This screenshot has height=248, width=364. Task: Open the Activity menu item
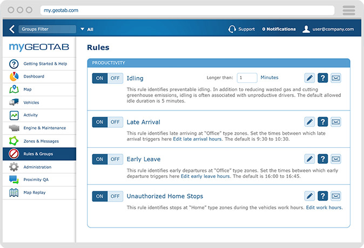39,115
